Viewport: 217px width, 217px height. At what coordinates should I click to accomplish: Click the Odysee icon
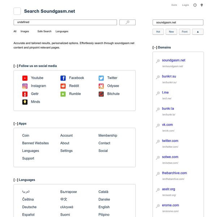101,86
